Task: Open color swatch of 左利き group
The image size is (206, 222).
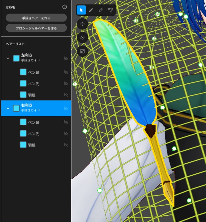Action: point(16,58)
